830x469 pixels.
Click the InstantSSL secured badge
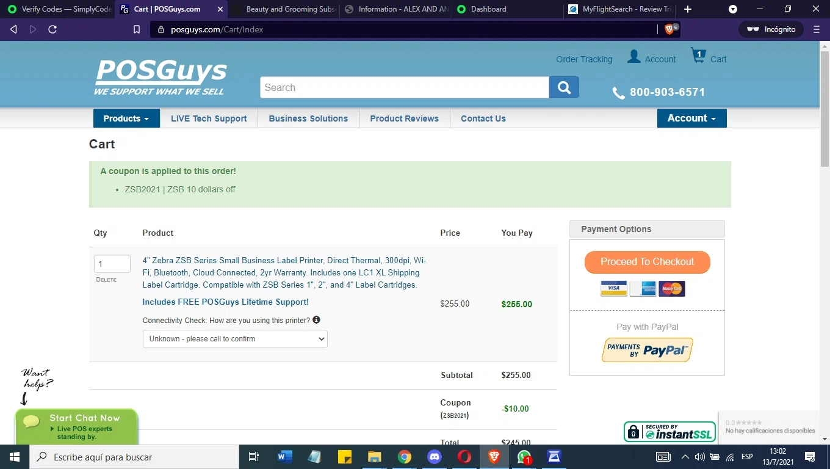(x=669, y=432)
